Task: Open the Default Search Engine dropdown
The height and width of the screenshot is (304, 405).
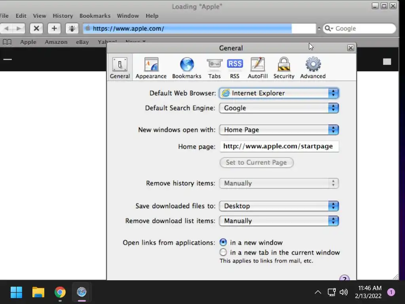Action: coord(279,108)
